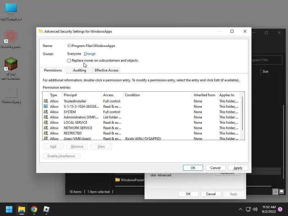
Task: Click the SYSTEM row user icon
Action: [46, 112]
